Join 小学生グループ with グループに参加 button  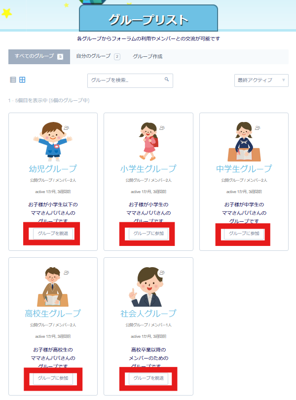coord(148,234)
